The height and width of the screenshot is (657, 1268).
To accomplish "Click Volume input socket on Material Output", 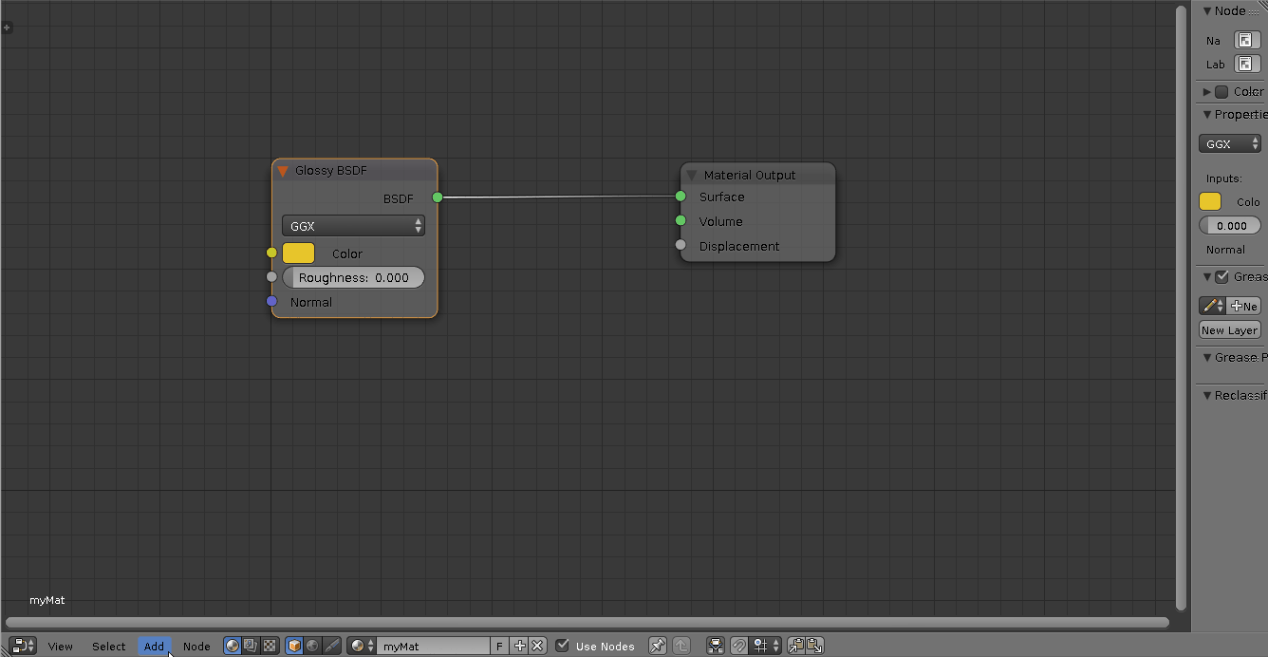I will (x=681, y=220).
